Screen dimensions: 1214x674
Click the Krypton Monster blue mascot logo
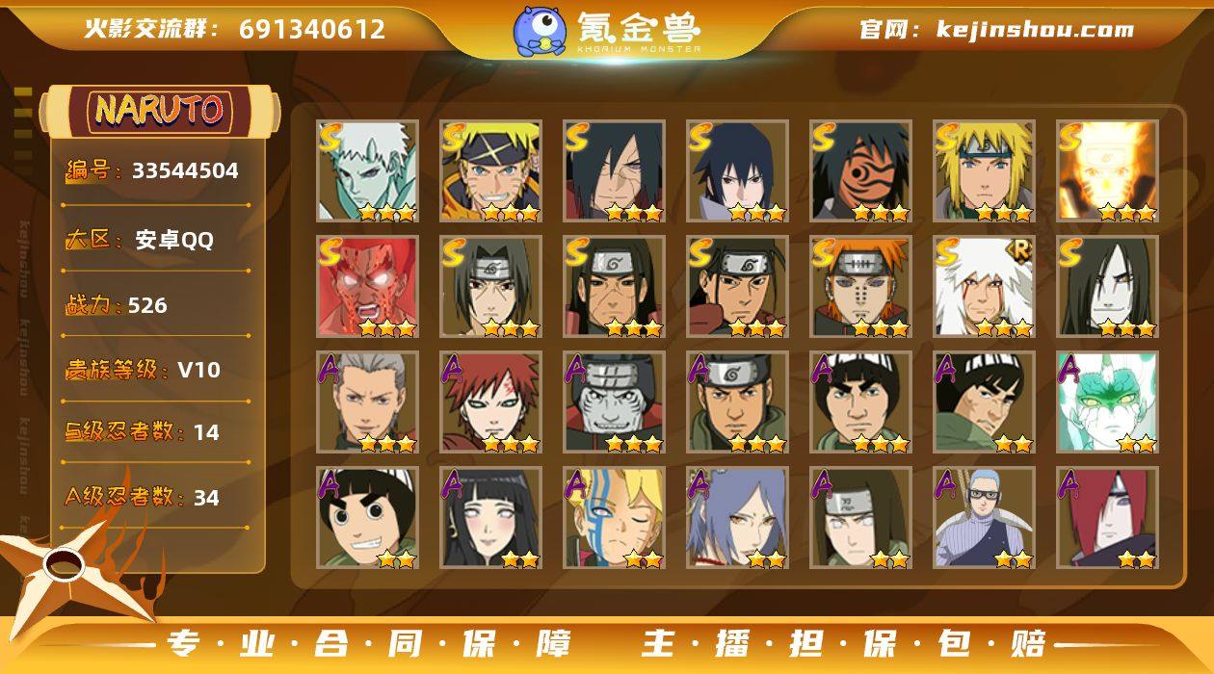pos(539,30)
